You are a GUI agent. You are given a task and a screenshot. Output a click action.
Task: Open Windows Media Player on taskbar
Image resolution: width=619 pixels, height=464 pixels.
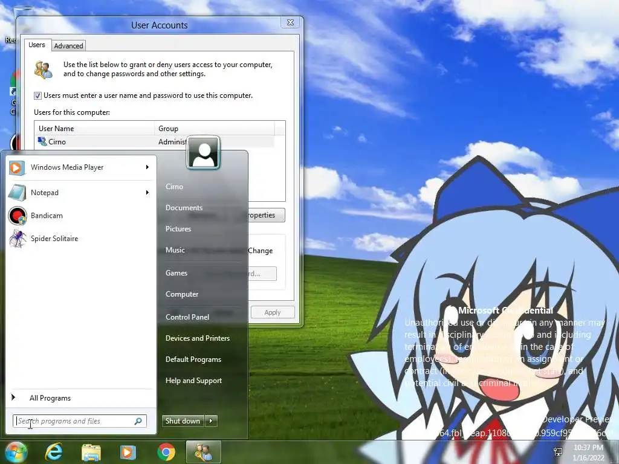coord(128,452)
